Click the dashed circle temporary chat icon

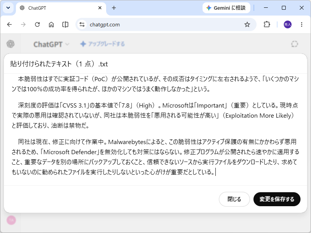tap(295, 44)
